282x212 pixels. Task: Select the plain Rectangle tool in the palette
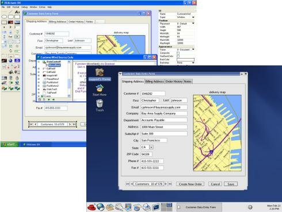click(x=17, y=17)
